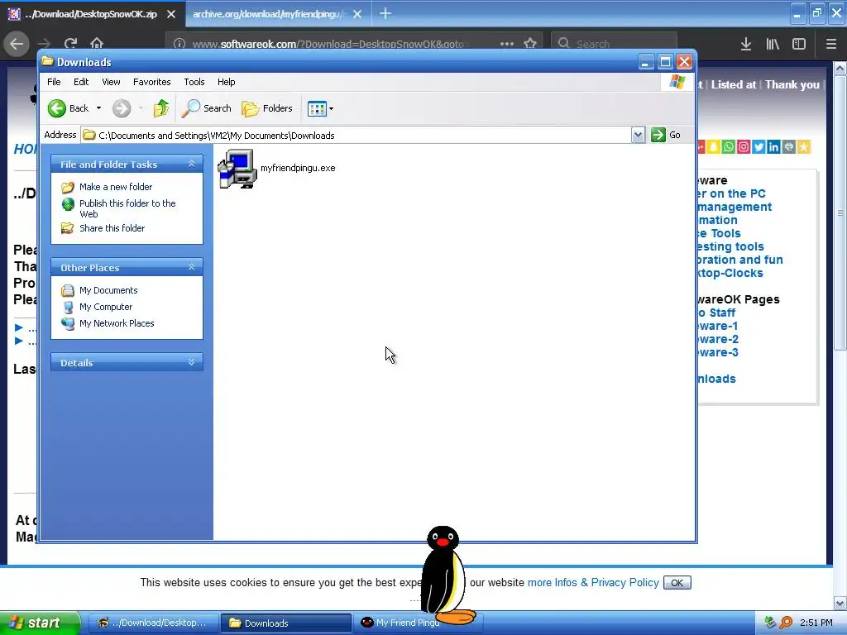The height and width of the screenshot is (635, 847).
Task: Go to My Documents in Other Places
Action: tap(108, 290)
